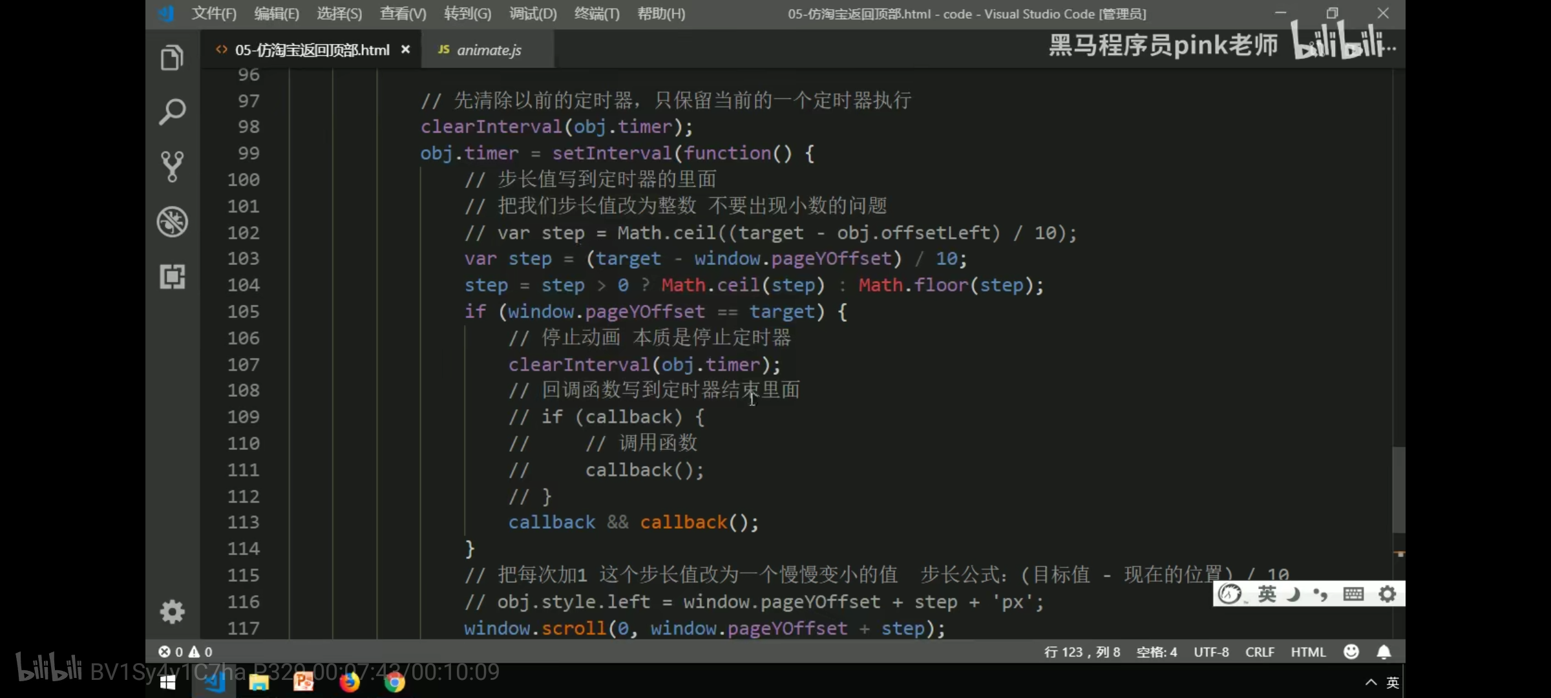1551x698 pixels.
Task: Click the 英 input indicator in system tray
Action: [1392, 682]
